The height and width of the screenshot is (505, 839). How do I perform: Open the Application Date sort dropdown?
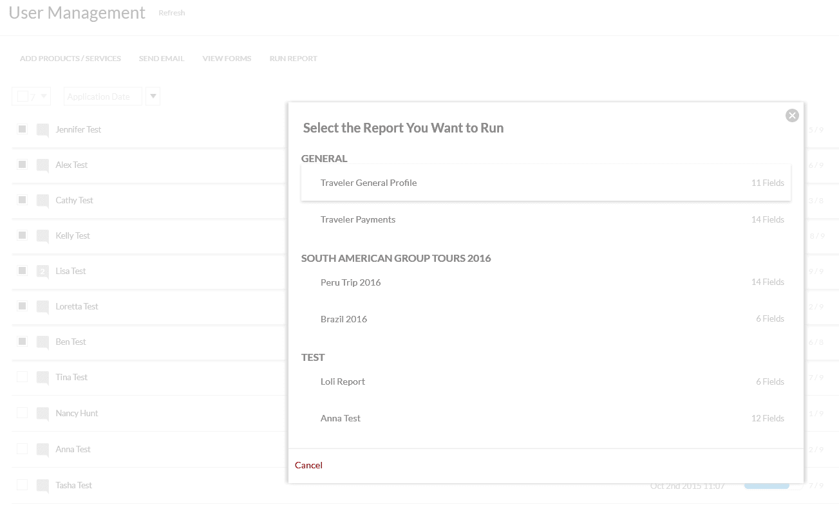[x=102, y=96]
